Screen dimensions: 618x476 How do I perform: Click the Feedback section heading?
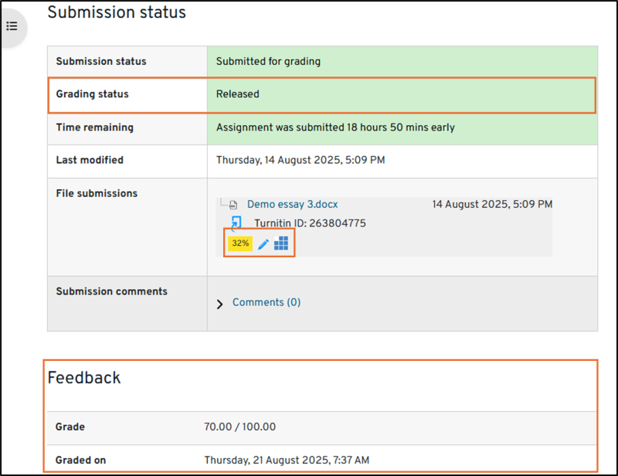(x=84, y=378)
